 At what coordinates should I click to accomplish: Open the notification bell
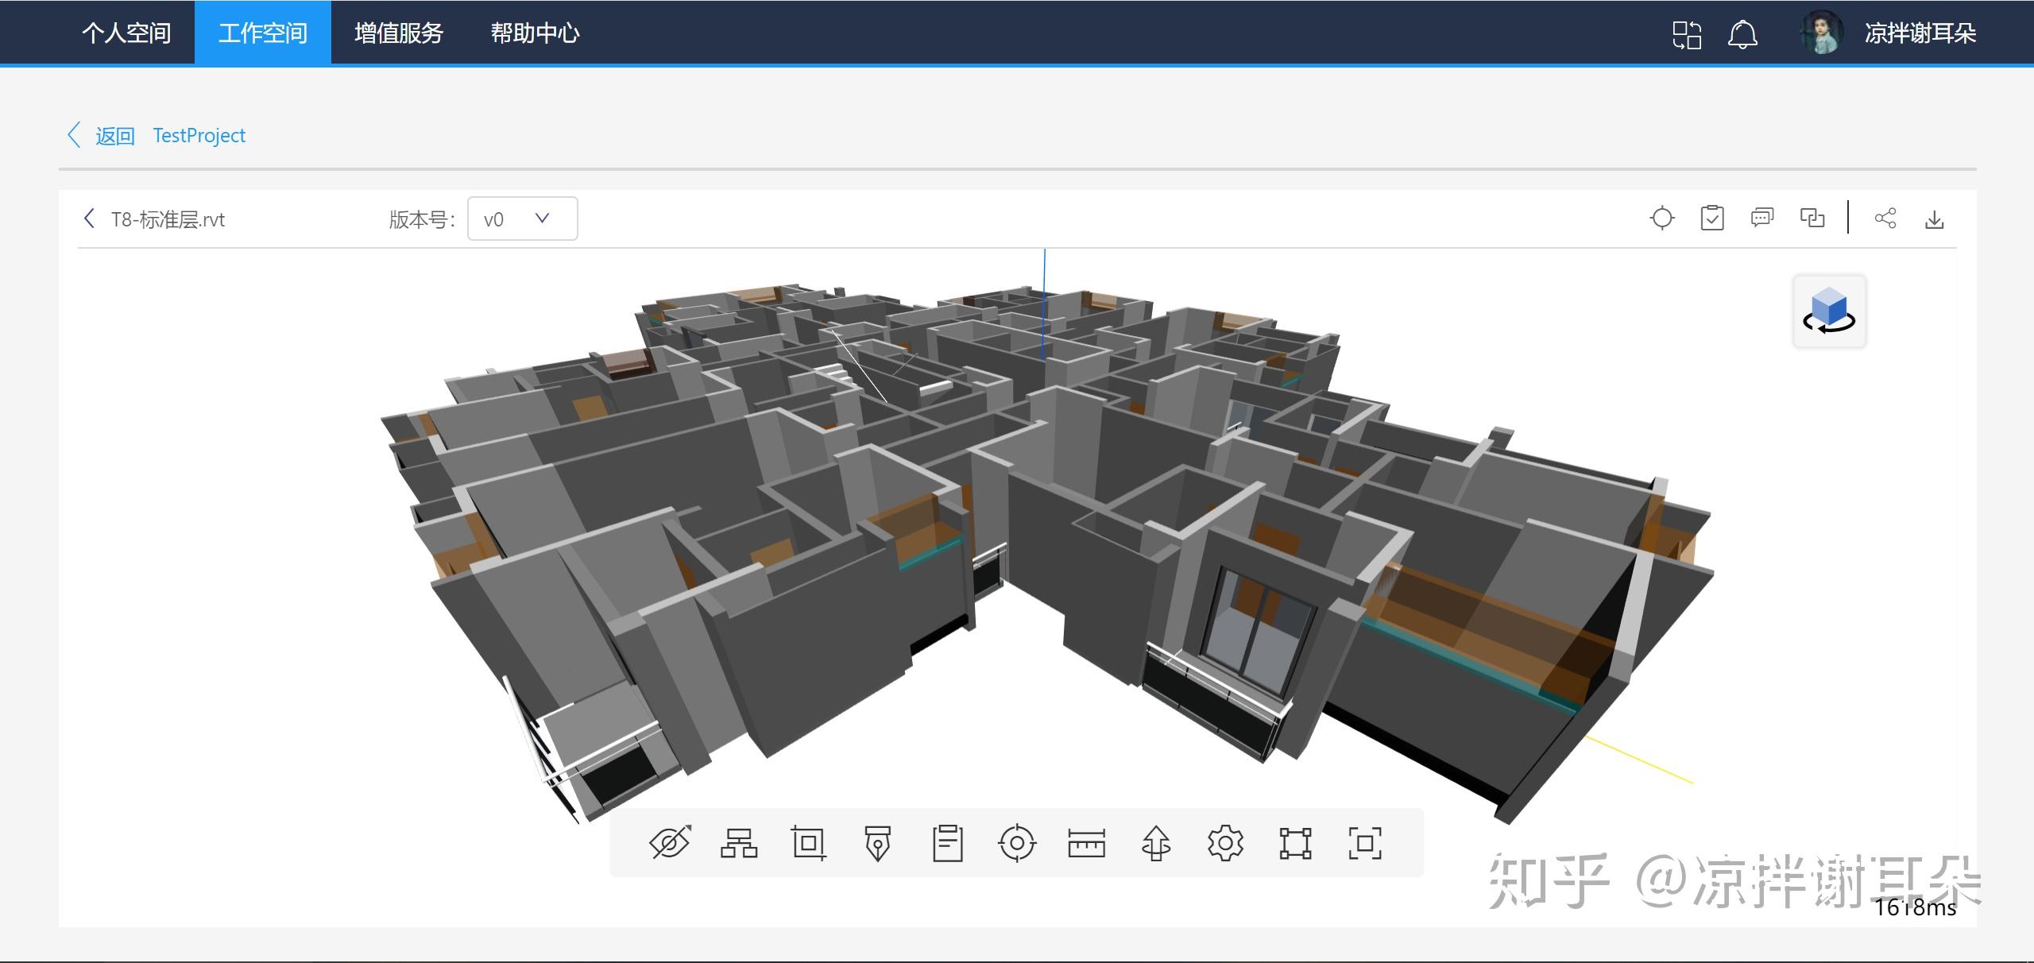coord(1742,34)
